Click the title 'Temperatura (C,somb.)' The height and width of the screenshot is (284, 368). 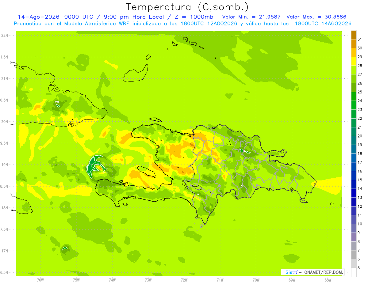[x=187, y=7]
